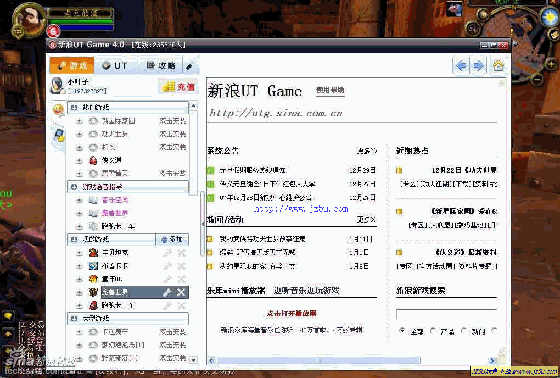
Task: Open settings wrench for 布鲁卡卡
Action: click(x=167, y=266)
